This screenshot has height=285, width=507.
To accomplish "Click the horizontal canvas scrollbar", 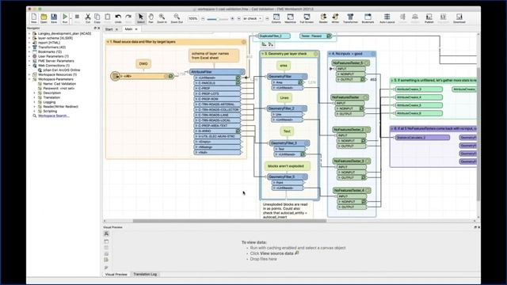I will pos(230,221).
